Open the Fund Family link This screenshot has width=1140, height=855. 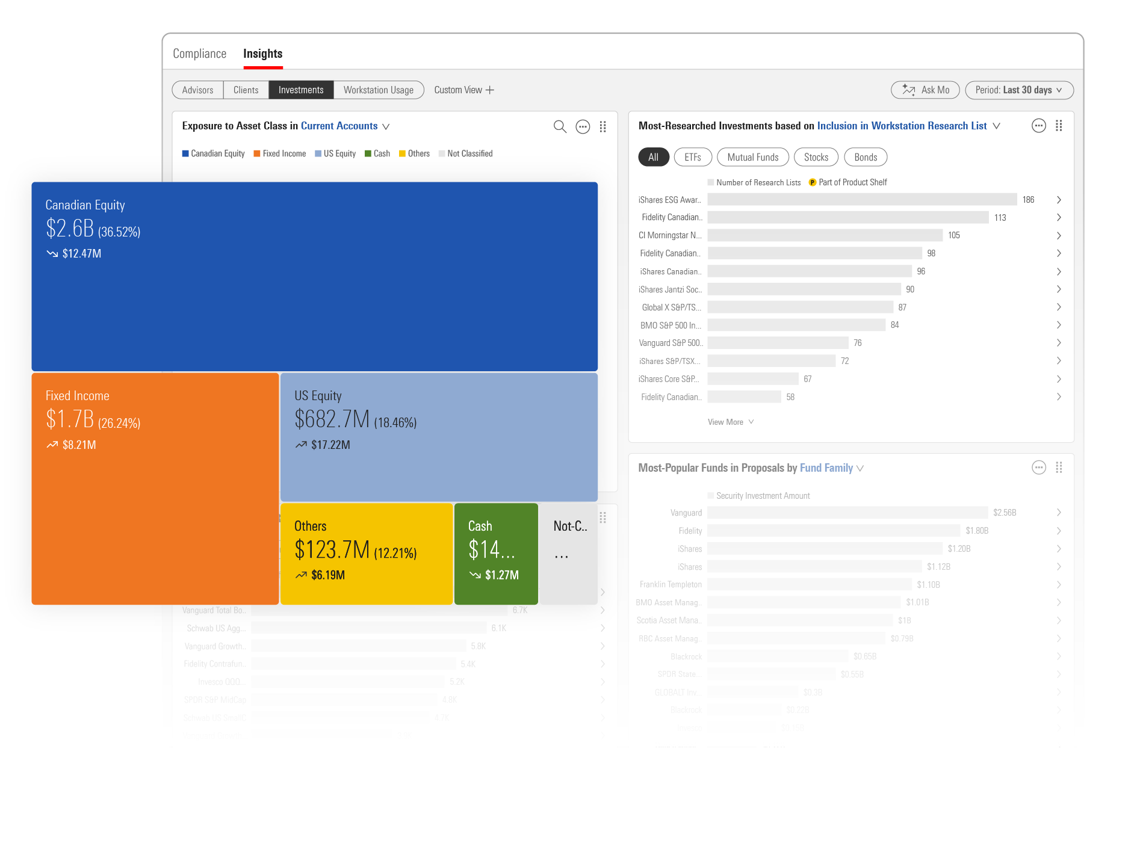(826, 468)
